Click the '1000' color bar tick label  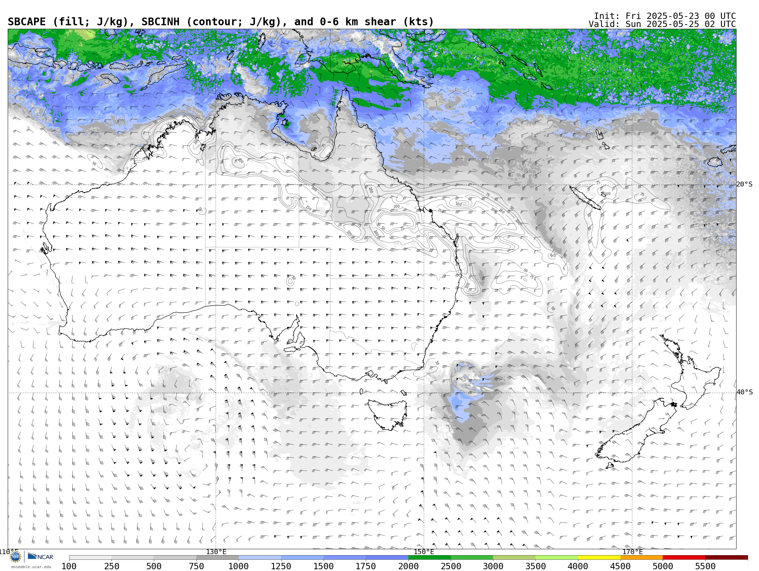239,566
